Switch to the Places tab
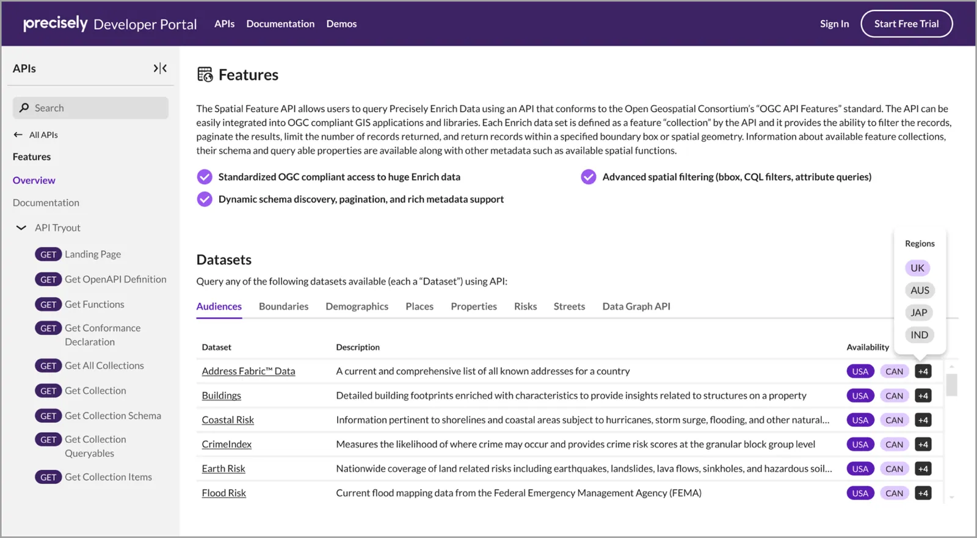This screenshot has height=538, width=977. [419, 307]
